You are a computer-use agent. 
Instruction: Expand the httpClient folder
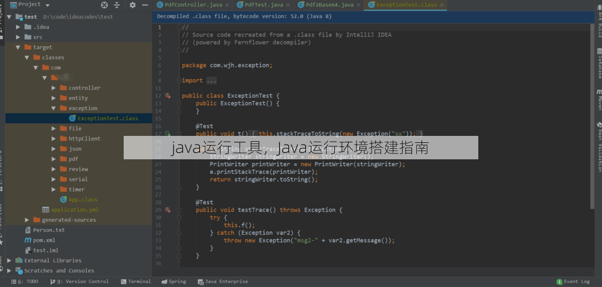point(54,138)
